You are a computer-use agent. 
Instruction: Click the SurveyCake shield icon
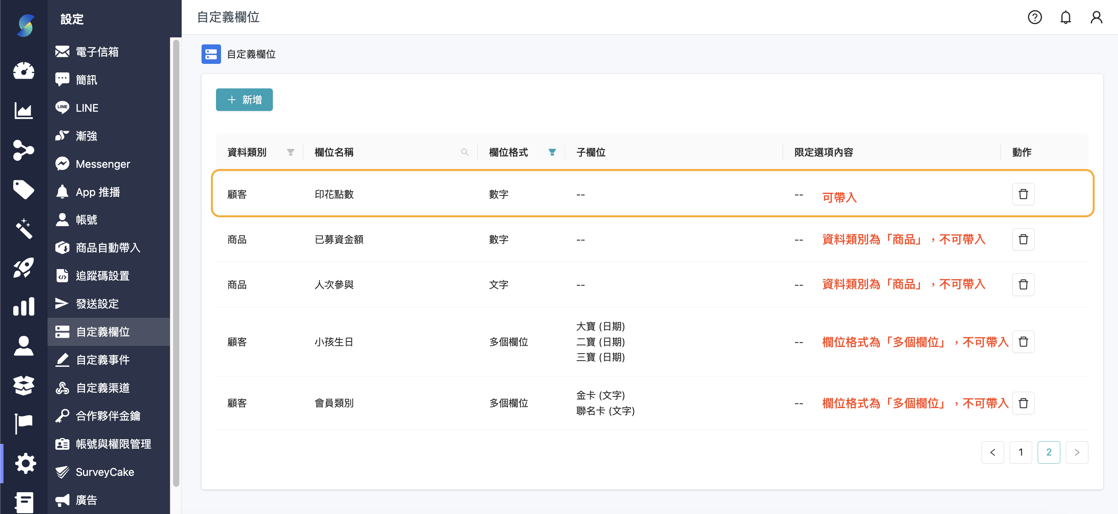62,472
